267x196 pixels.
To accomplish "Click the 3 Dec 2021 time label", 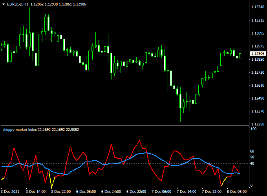I will [10, 192].
